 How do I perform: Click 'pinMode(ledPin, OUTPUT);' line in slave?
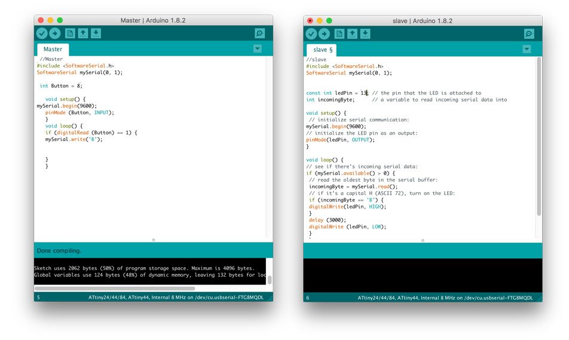[341, 140]
